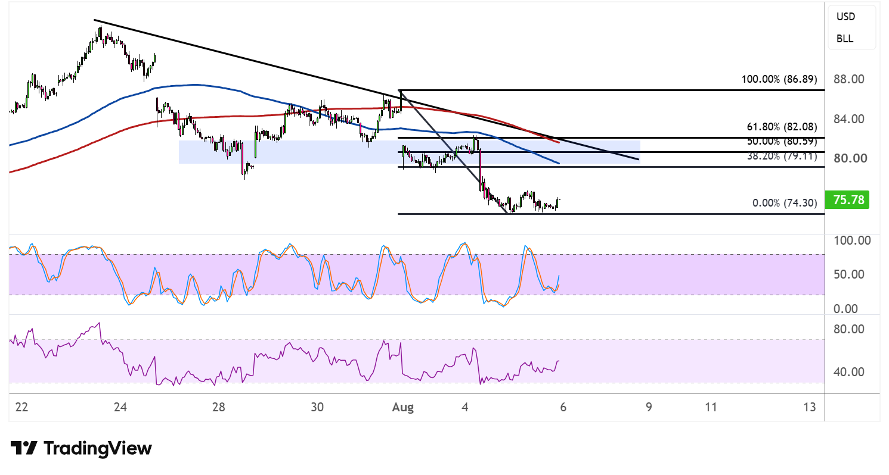Click the BLL unit label
The height and width of the screenshot is (475, 889).
pyautogui.click(x=845, y=39)
